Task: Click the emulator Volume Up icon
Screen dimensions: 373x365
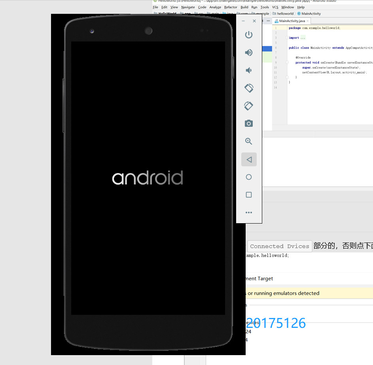Action: (248, 53)
